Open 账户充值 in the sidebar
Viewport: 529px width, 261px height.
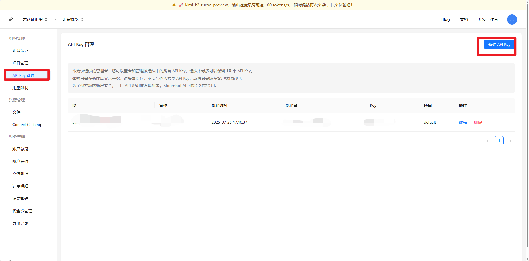pos(20,161)
